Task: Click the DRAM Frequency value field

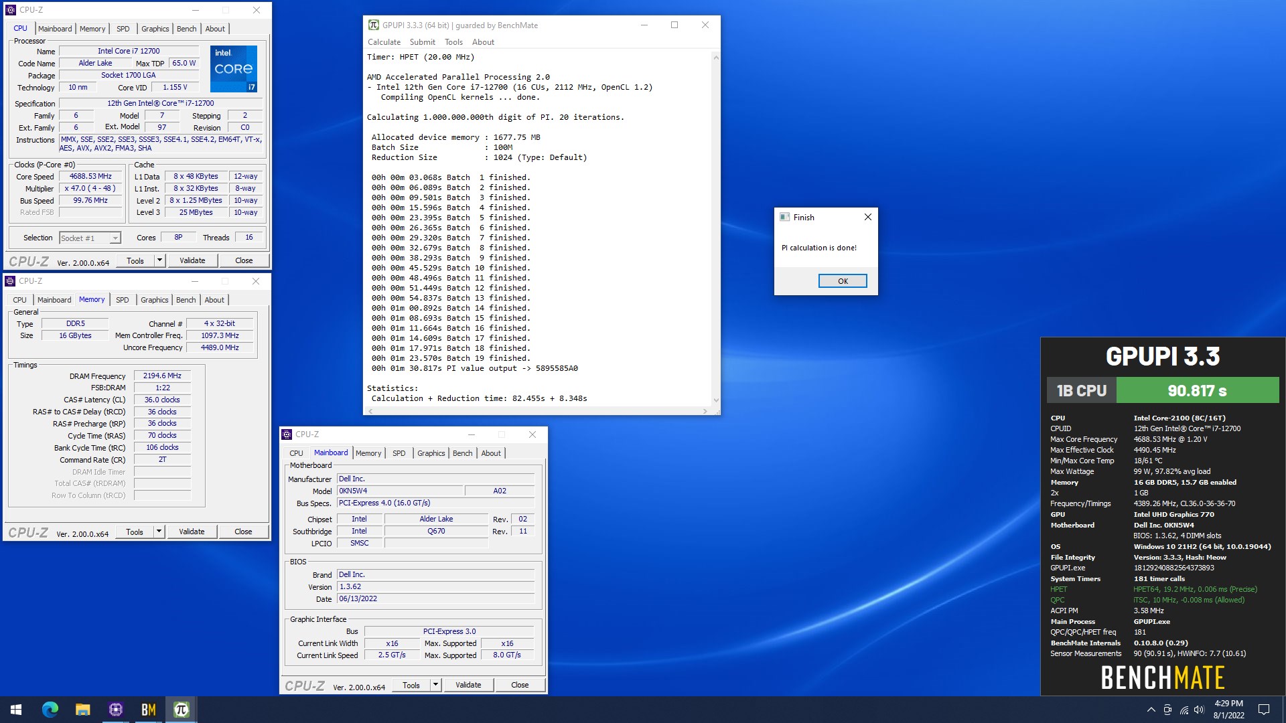Action: click(x=162, y=376)
